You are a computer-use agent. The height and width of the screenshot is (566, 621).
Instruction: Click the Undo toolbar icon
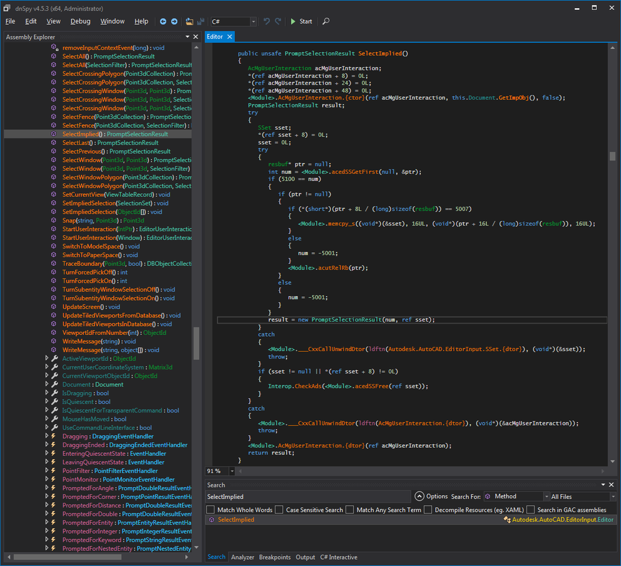pyautogui.click(x=267, y=21)
